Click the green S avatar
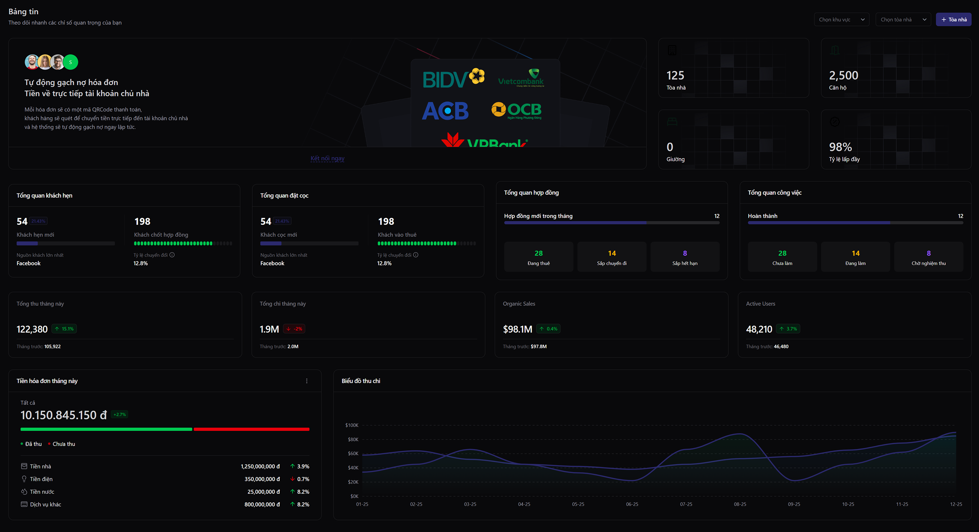The width and height of the screenshot is (979, 532). (x=71, y=62)
